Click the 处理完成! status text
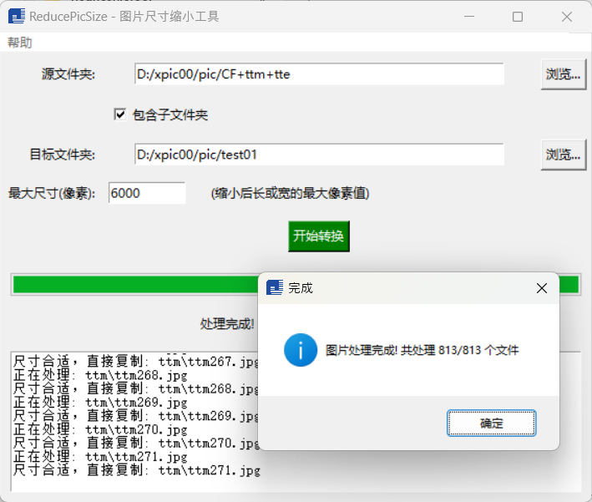This screenshot has width=592, height=502. point(227,324)
